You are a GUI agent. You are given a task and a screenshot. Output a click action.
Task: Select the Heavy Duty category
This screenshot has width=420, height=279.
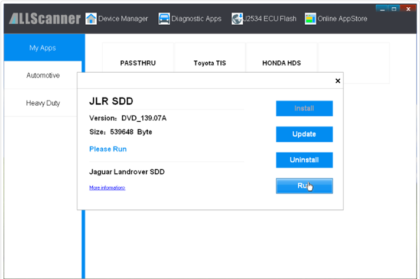43,103
